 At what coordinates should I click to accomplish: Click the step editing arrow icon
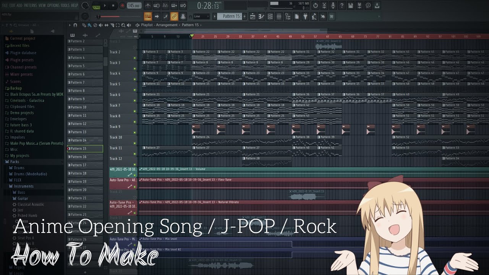156,16
